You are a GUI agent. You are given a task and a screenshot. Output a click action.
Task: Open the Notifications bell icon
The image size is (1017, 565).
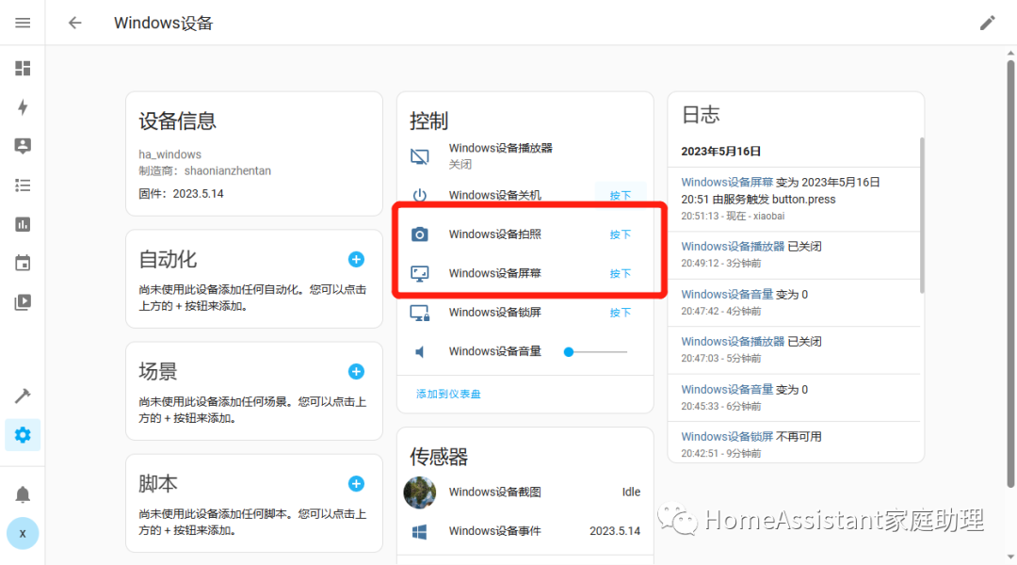[23, 494]
